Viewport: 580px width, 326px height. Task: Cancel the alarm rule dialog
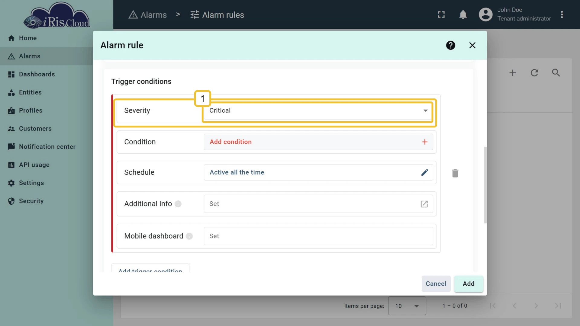[436, 284]
